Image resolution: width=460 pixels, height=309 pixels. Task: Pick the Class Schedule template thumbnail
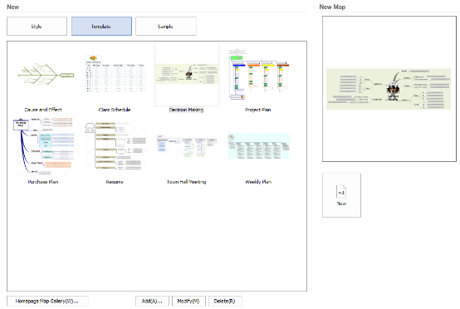[x=115, y=73]
